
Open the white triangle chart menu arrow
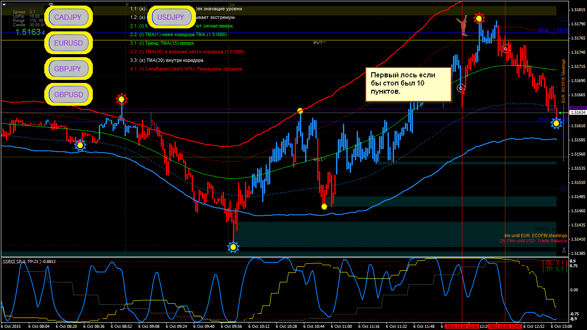click(x=4, y=4)
